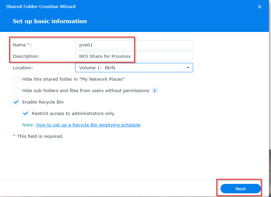Disable Restrict access to administrators only
The width and height of the screenshot is (271, 197).
point(26,113)
